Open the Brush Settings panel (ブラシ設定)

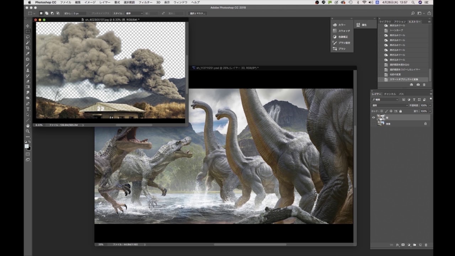(342, 43)
